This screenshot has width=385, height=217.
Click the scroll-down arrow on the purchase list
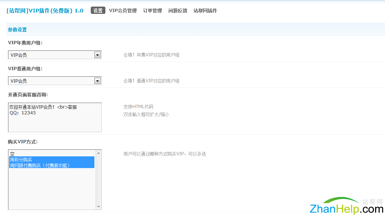(x=99, y=206)
